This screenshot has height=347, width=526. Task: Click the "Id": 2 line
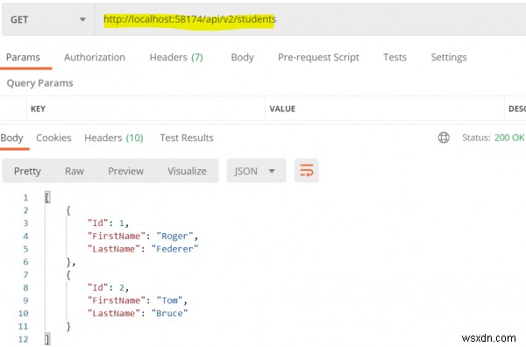click(x=108, y=287)
